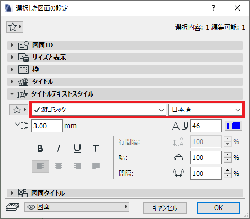Click the help question mark button
This screenshot has width=250, height=219.
pos(213,8)
